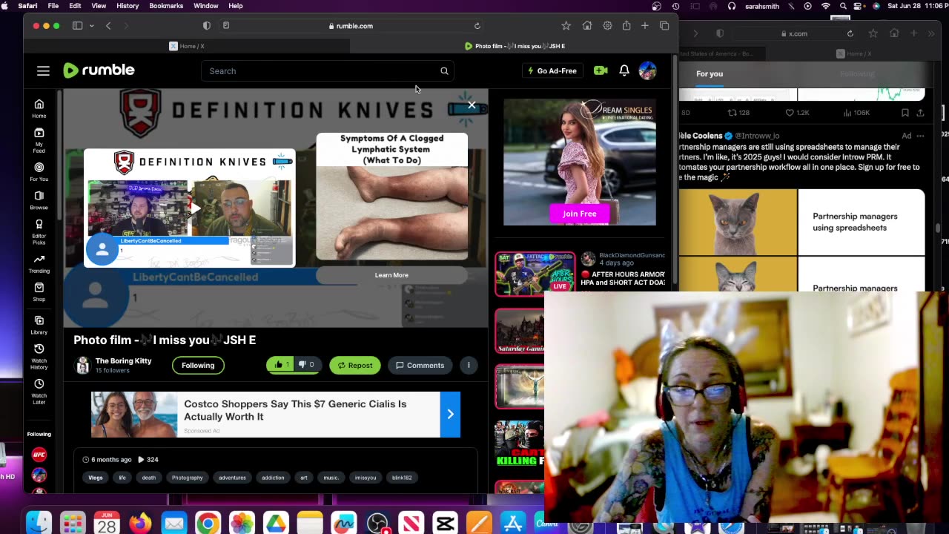The image size is (949, 534).
Task: Go to Home in Rumble sidebar
Action: [x=39, y=108]
